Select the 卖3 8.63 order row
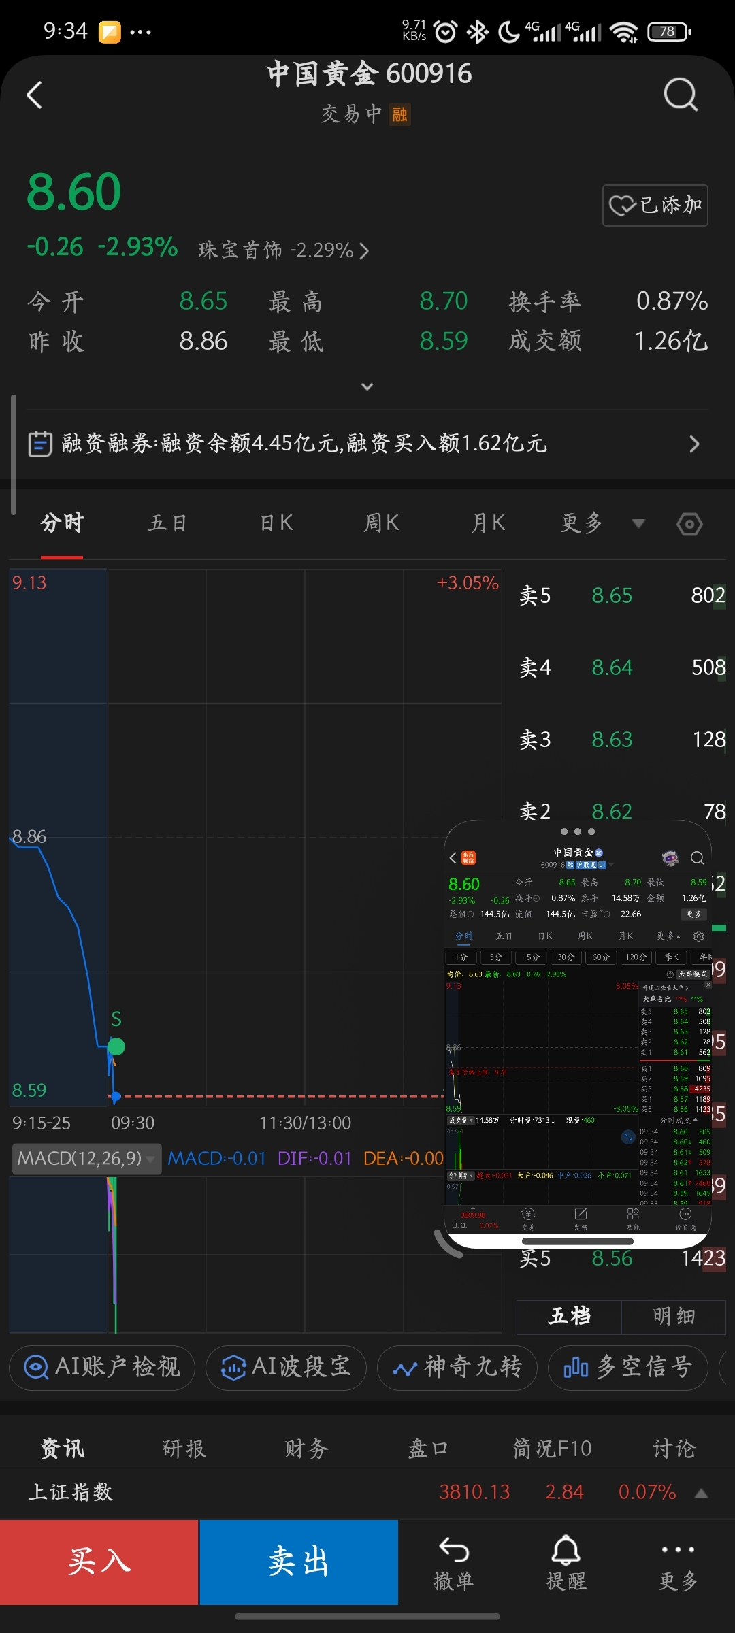This screenshot has width=735, height=1633. coord(622,740)
